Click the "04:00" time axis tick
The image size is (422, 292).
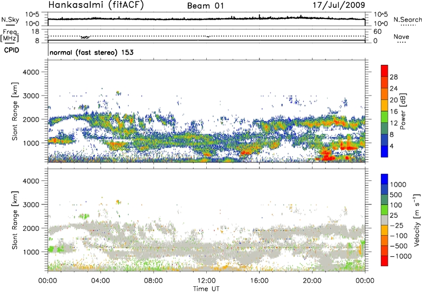coord(100,281)
